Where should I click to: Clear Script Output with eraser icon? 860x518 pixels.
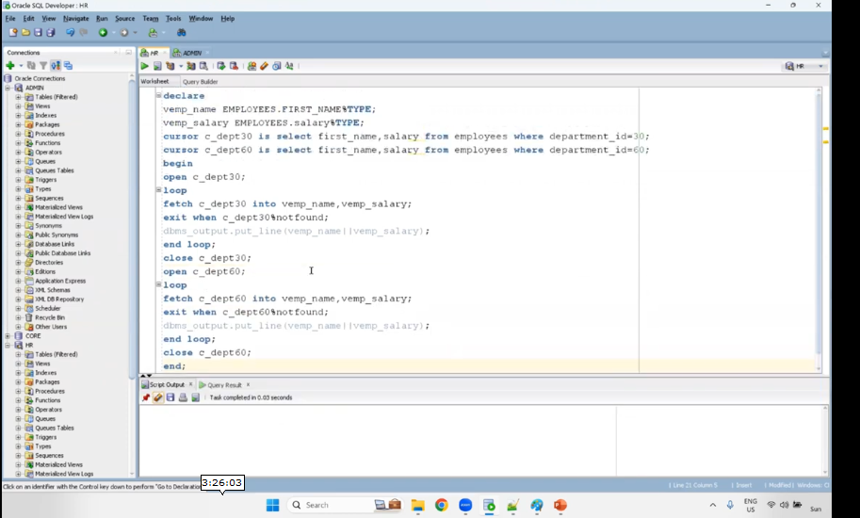point(158,397)
